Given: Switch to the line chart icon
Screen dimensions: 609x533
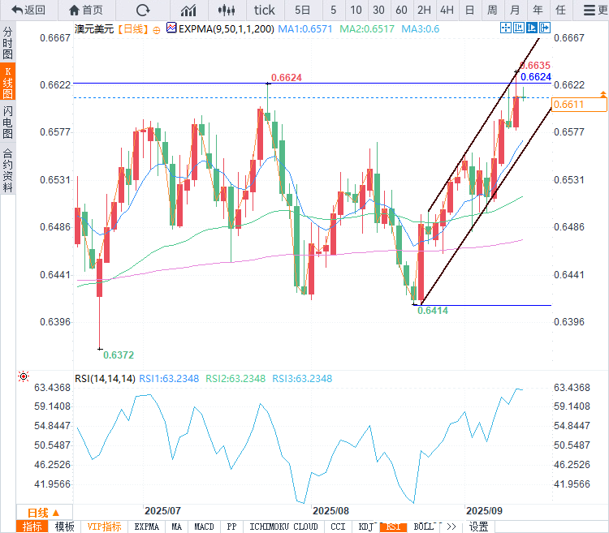Looking at the screenshot, I should 188,10.
